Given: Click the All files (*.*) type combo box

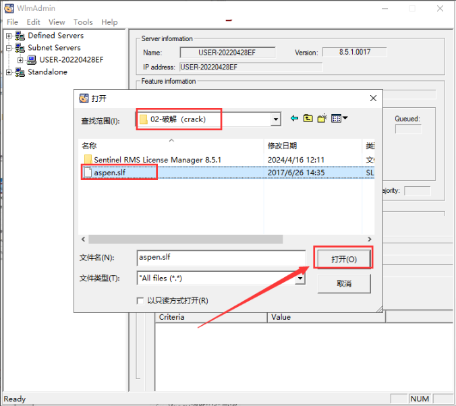Looking at the screenshot, I should click(x=221, y=279).
